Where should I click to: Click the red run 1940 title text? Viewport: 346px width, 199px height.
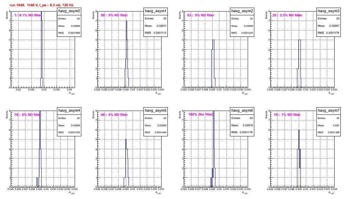point(41,5)
